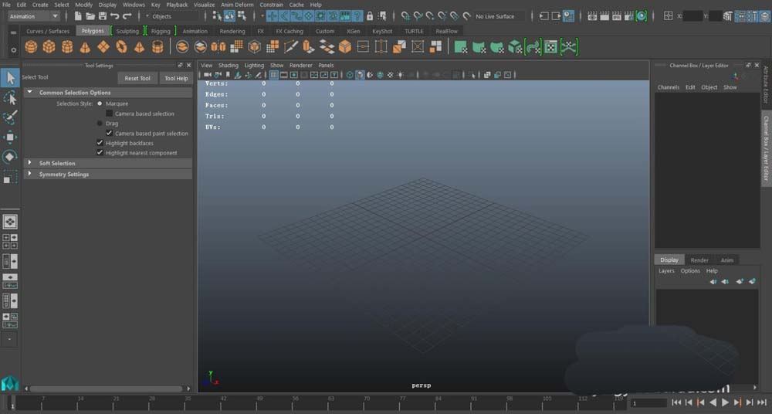Uncheck Camera based paint selection
This screenshot has width=772, height=414.
pos(110,133)
